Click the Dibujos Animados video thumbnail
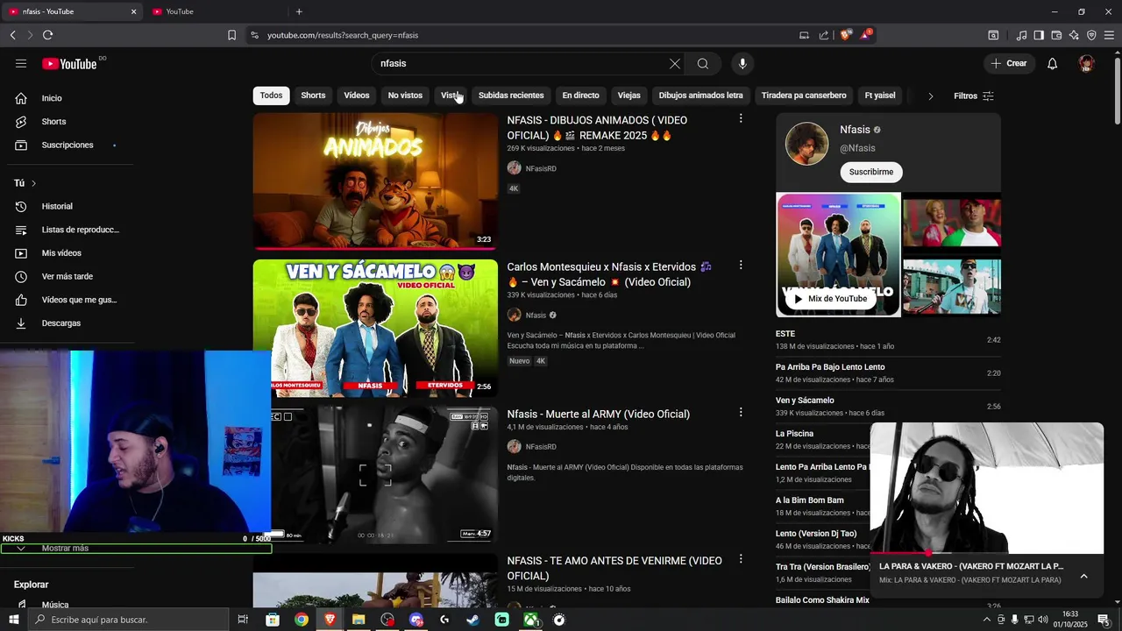Screen dimensions: 1122x631 [x=375, y=181]
